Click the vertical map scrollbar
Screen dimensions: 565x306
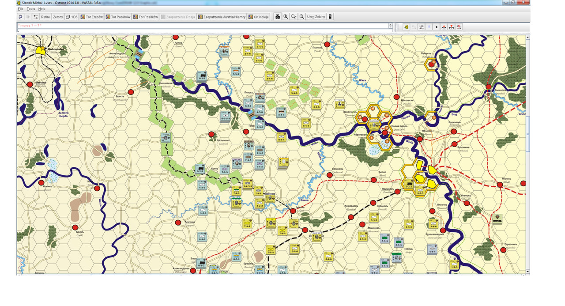click(528, 155)
